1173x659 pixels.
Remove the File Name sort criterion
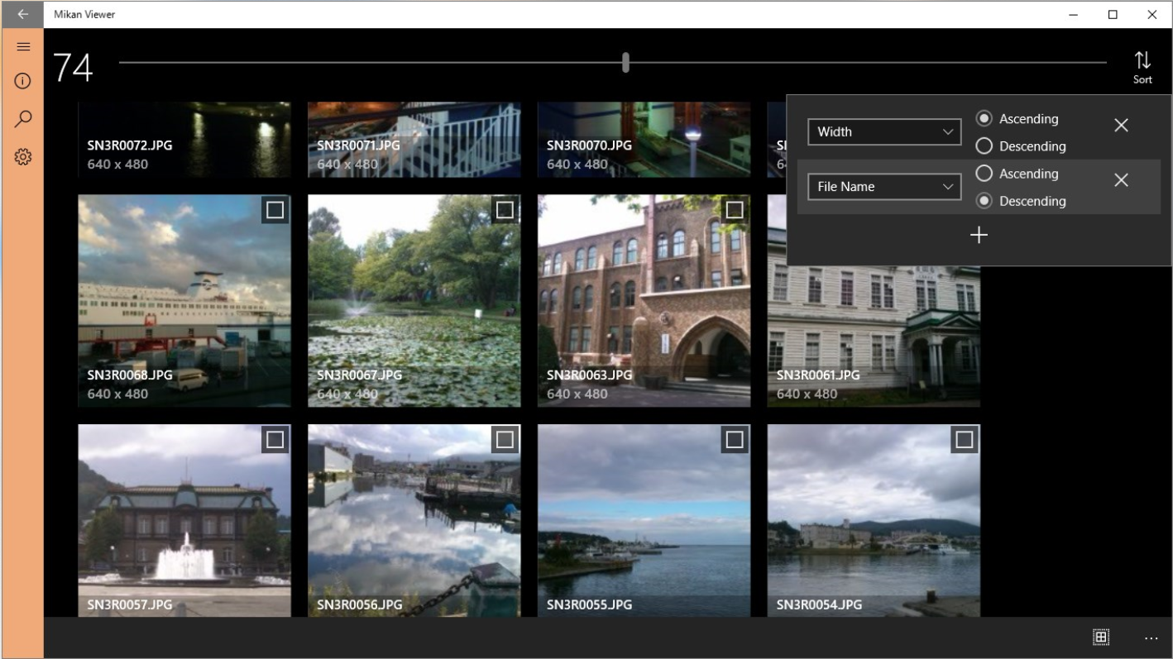[1121, 180]
